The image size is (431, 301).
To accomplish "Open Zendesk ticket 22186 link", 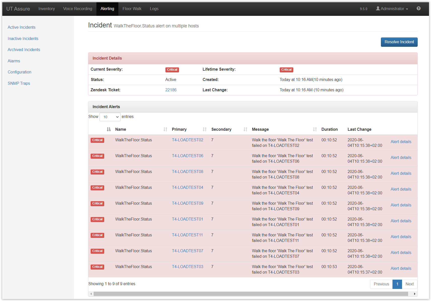I will (x=171, y=90).
